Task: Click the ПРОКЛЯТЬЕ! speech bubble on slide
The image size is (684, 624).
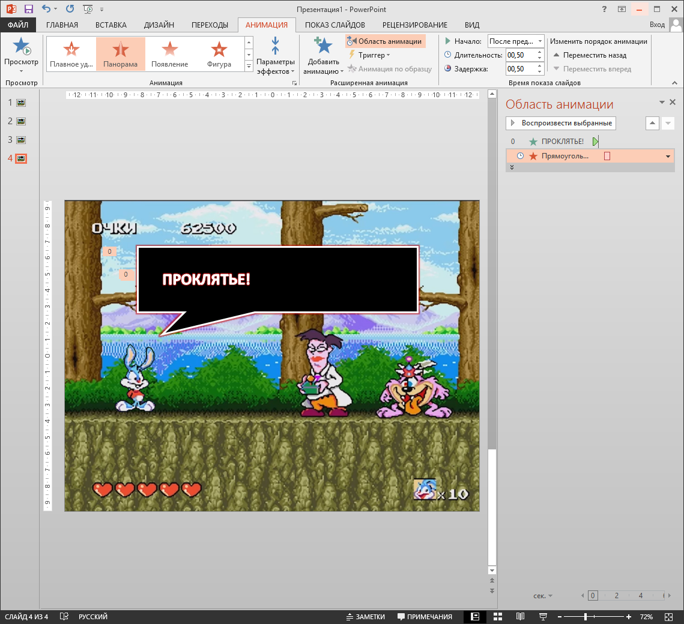Action: (x=278, y=280)
